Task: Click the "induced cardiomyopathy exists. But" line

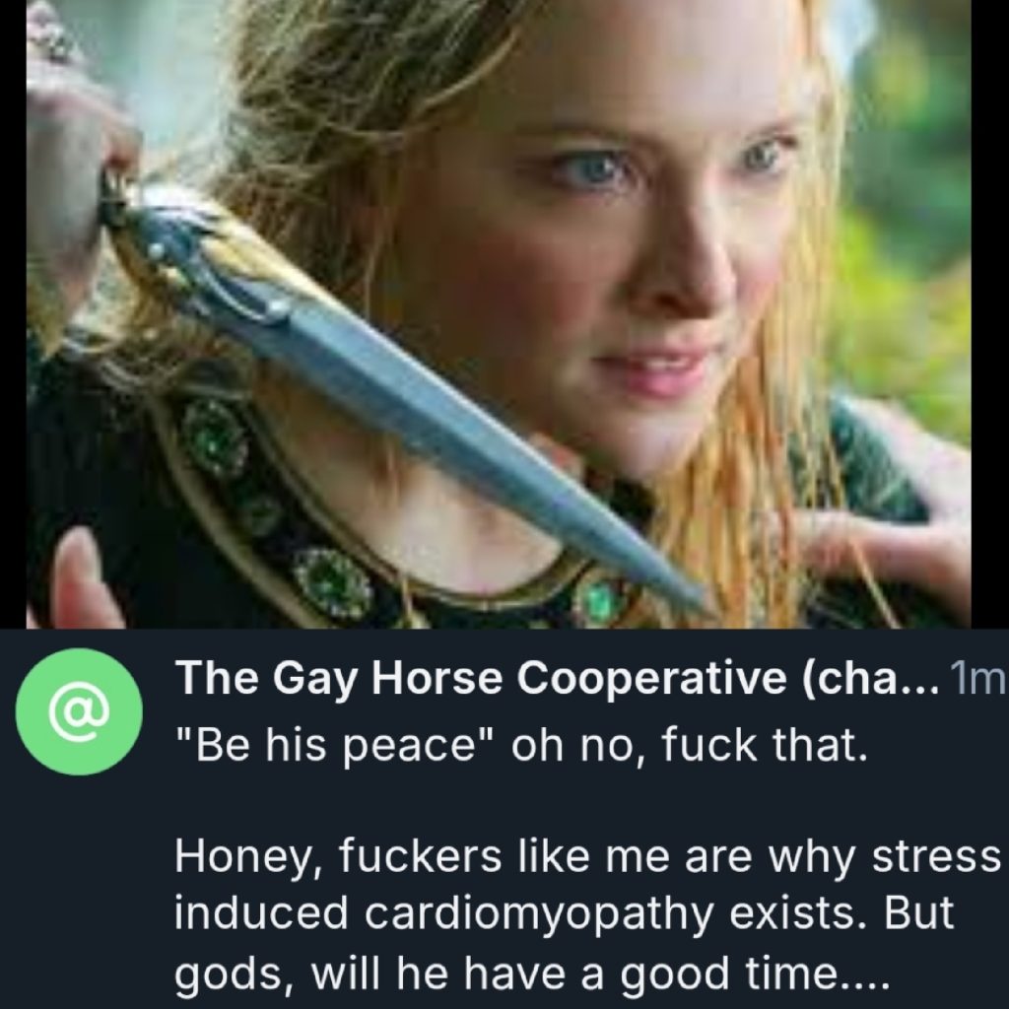Action: coord(564,913)
